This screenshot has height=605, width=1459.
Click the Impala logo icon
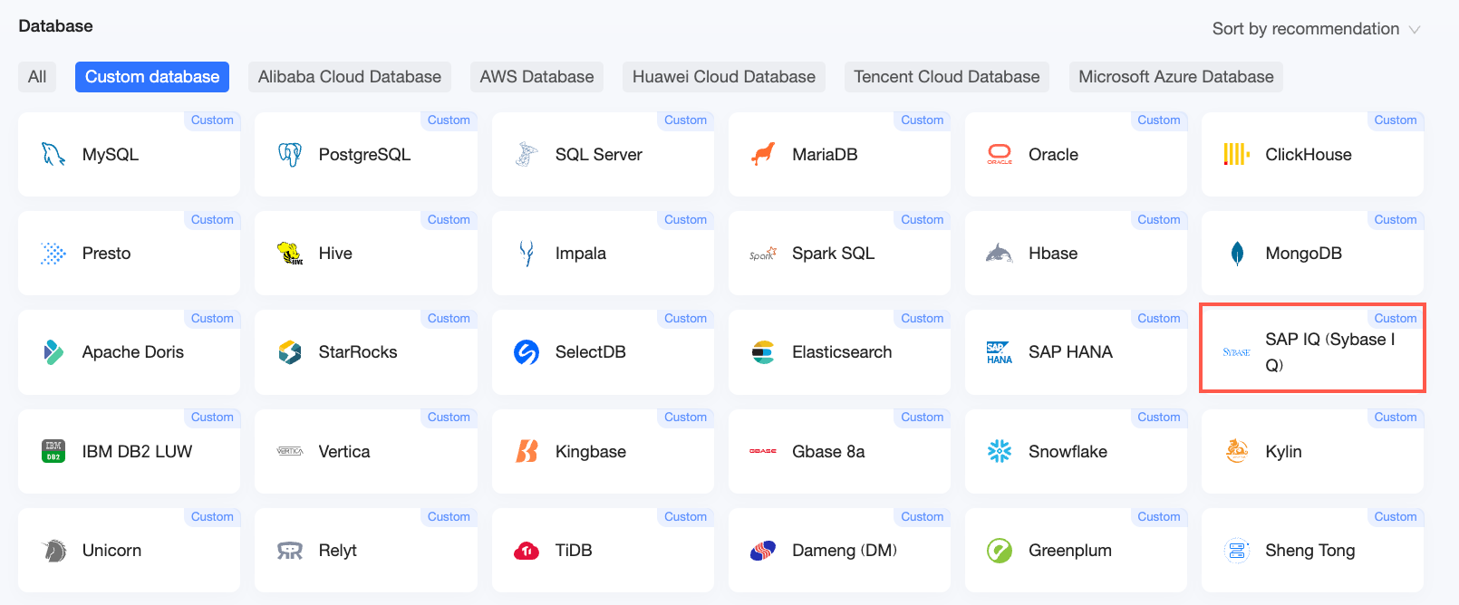pos(527,254)
